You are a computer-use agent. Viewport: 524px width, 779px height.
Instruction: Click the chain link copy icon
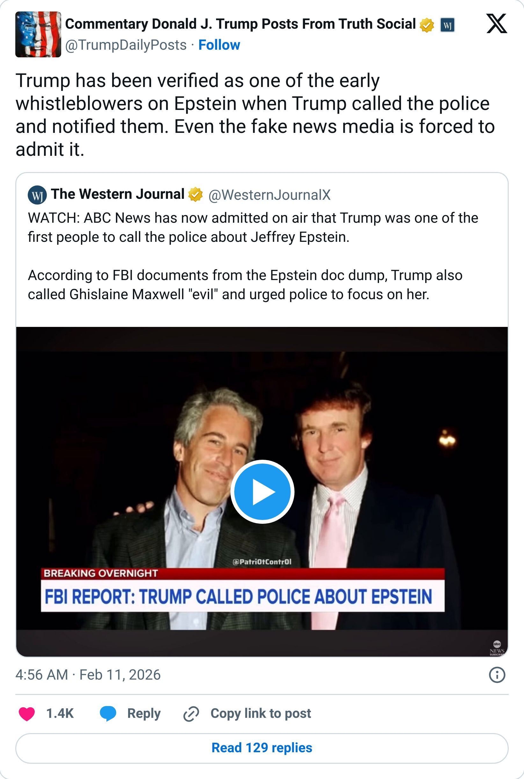click(191, 714)
